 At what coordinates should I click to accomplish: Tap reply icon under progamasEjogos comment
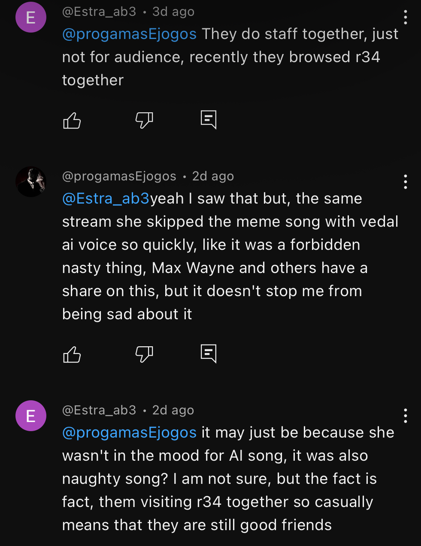pos(209,354)
